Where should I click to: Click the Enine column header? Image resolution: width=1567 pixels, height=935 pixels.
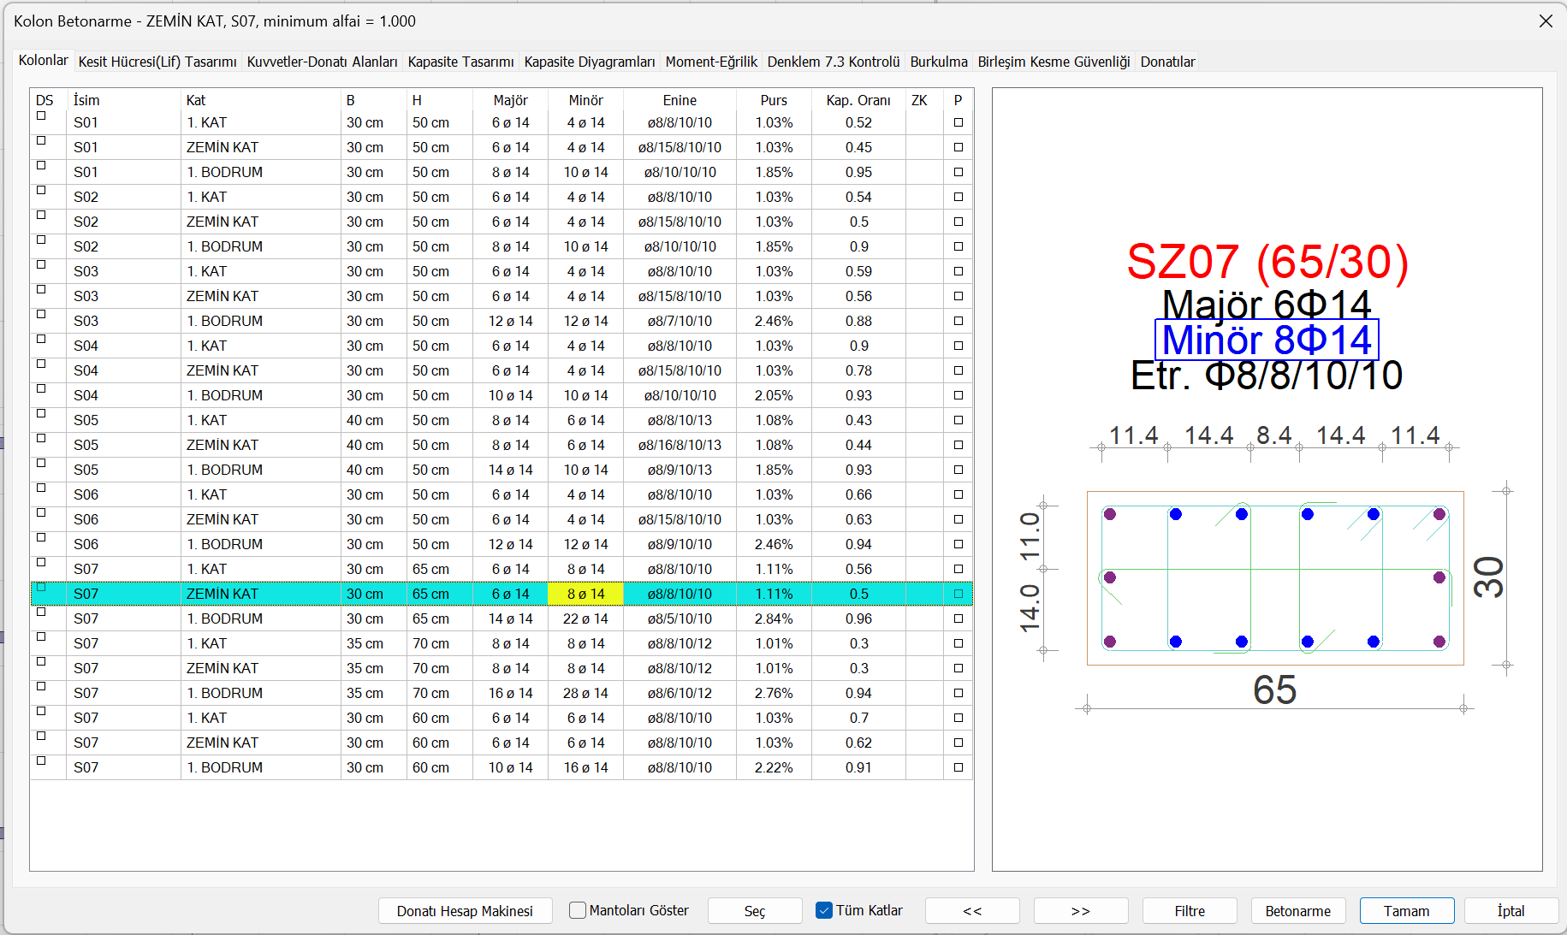point(680,100)
